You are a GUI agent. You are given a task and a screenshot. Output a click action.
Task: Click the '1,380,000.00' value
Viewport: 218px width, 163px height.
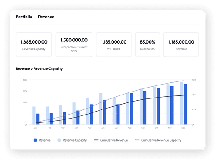74,40
